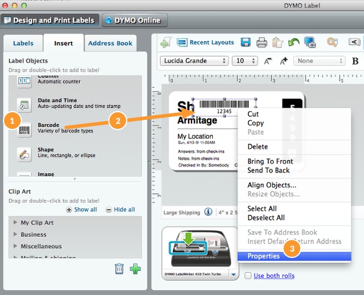Screen dimensions: 364x295
Task: Select the Shape object icon
Action: point(24,154)
